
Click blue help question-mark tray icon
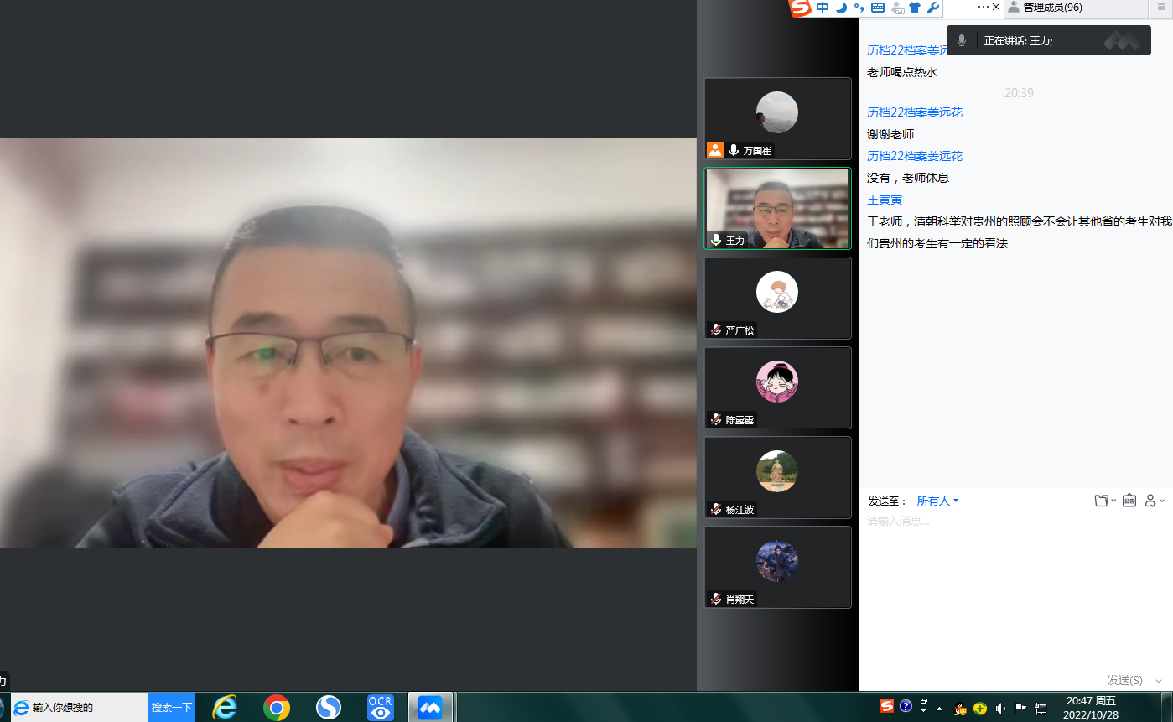906,706
